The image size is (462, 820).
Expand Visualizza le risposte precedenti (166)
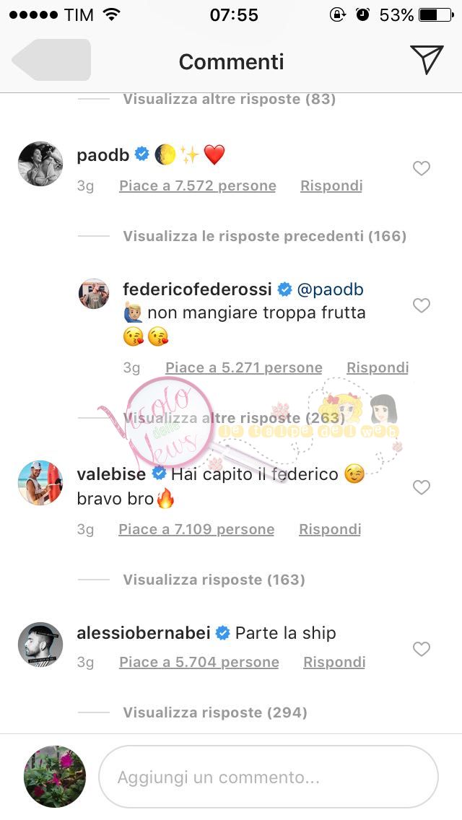265,236
